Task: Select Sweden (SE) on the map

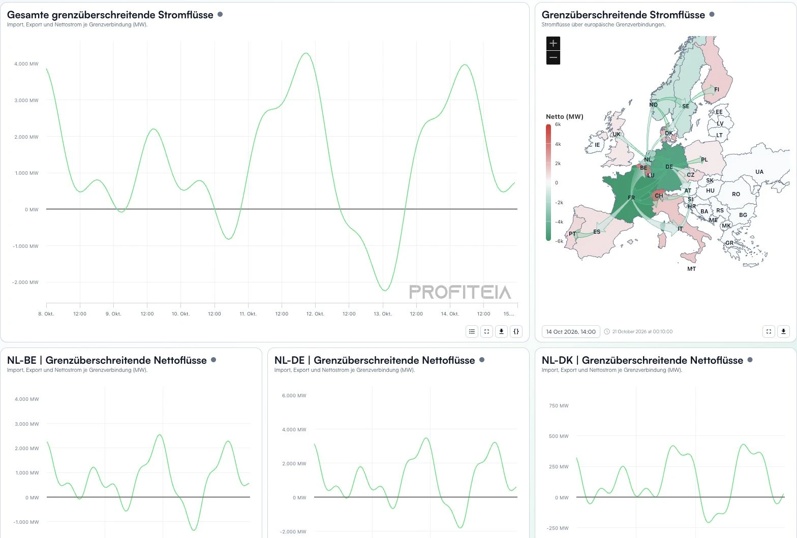Action: [686, 106]
